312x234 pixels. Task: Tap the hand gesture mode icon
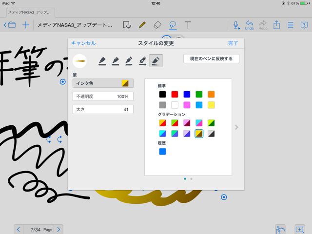[281, 230]
